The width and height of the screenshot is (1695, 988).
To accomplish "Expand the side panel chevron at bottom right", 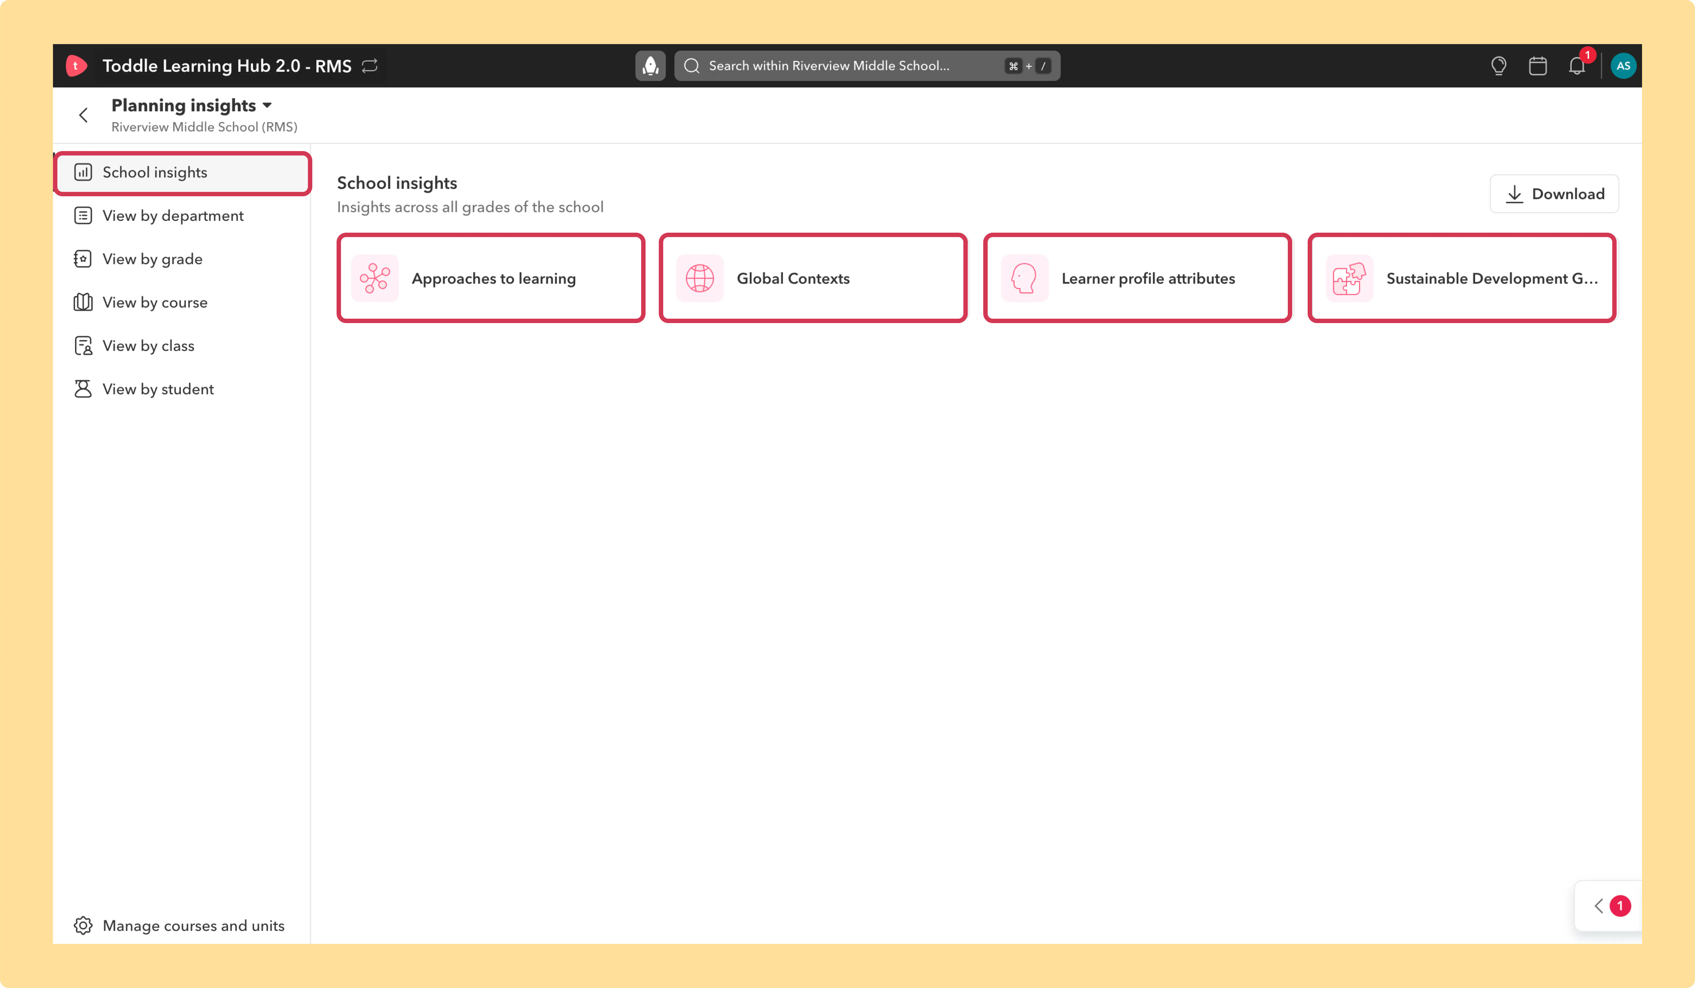I will point(1599,906).
